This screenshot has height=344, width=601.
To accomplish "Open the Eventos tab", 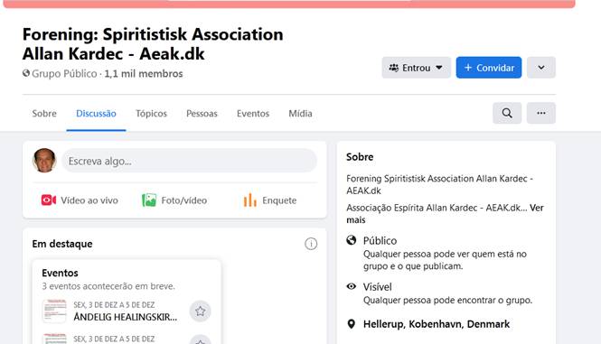I will (x=253, y=114).
